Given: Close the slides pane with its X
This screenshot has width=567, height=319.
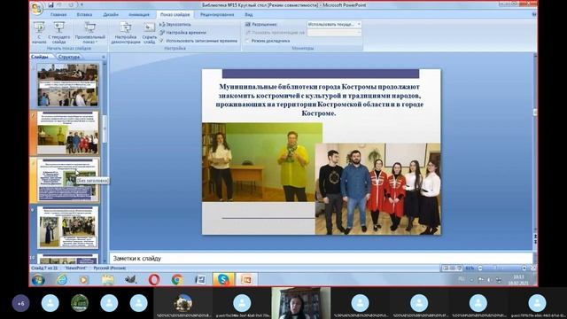Looking at the screenshot, I should coord(104,57).
